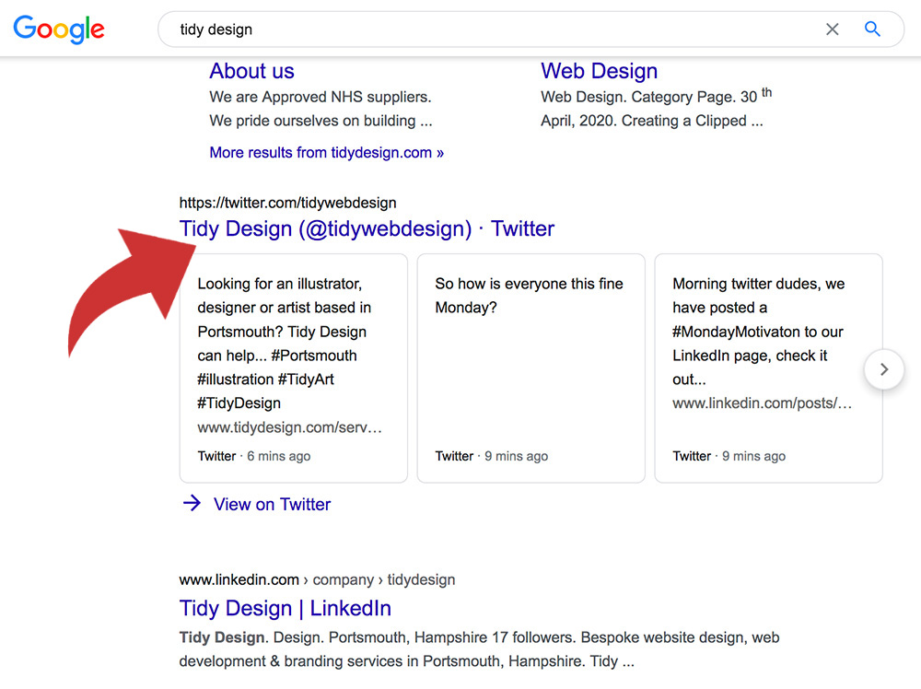Image resolution: width=921 pixels, height=689 pixels.
Task: Click the "We are Approved NHS suppliers" snippet text
Action: [x=321, y=109]
